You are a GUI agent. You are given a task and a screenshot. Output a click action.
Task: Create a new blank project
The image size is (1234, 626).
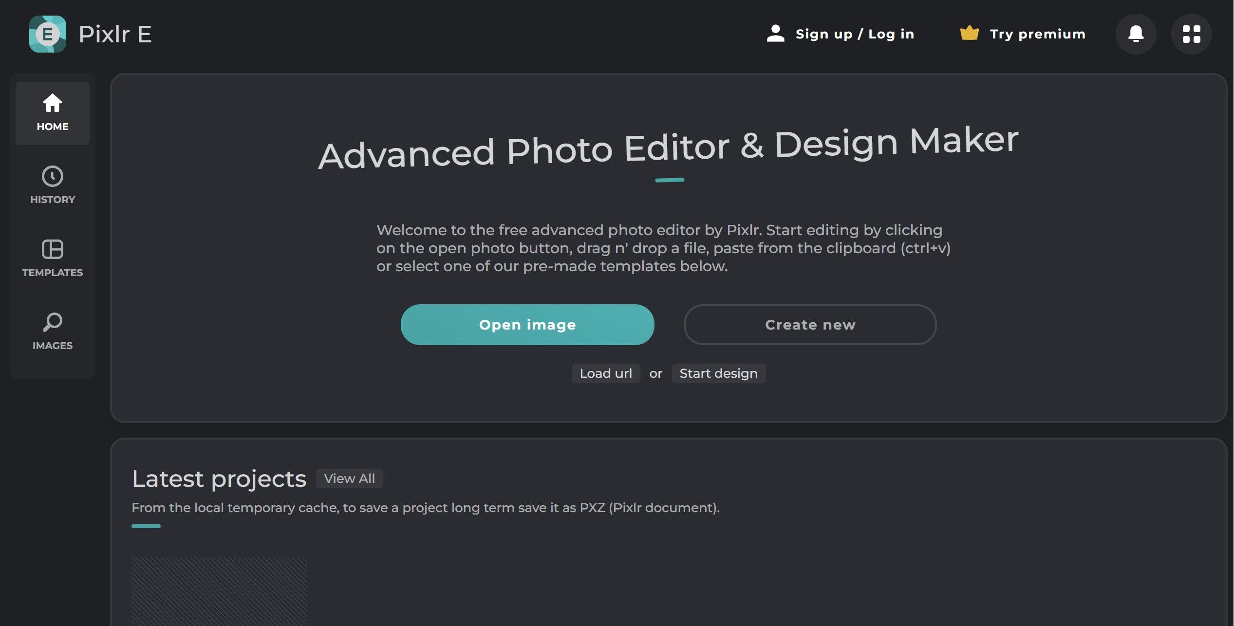coord(810,325)
